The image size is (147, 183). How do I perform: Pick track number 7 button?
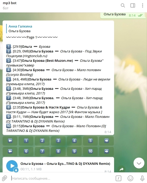[x=42, y=152]
